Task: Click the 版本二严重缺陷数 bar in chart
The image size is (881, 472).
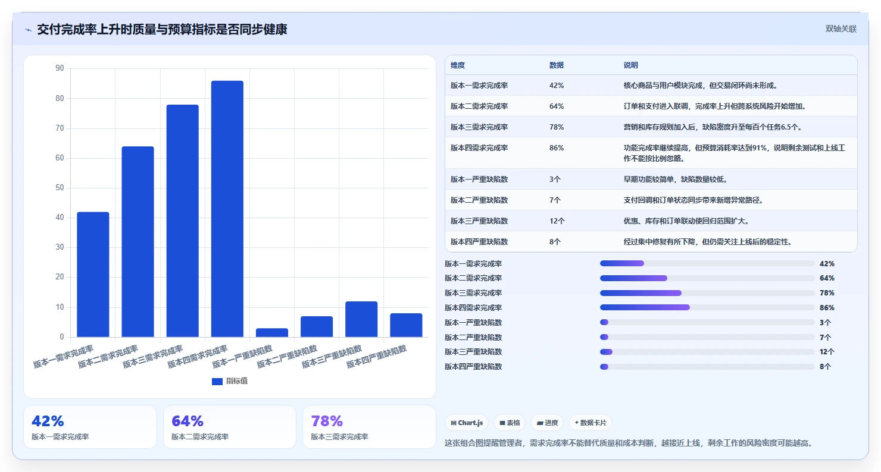Action: 317,327
